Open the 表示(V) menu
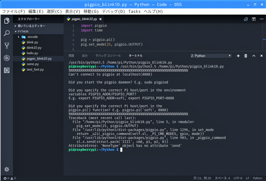The height and width of the screenshot is (181, 266). (x=73, y=11)
